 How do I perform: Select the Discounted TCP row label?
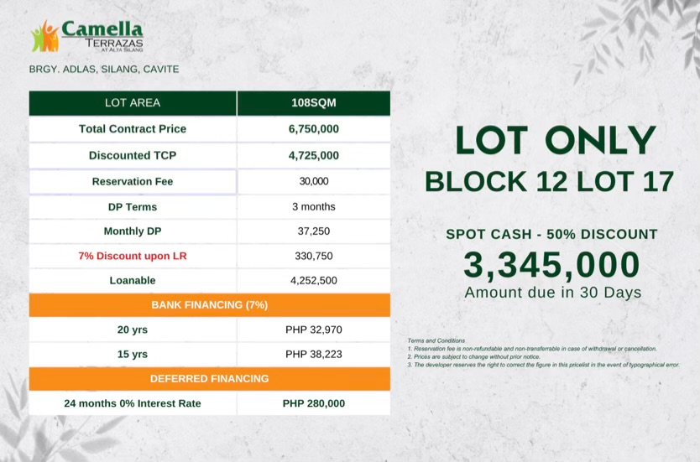pos(133,155)
